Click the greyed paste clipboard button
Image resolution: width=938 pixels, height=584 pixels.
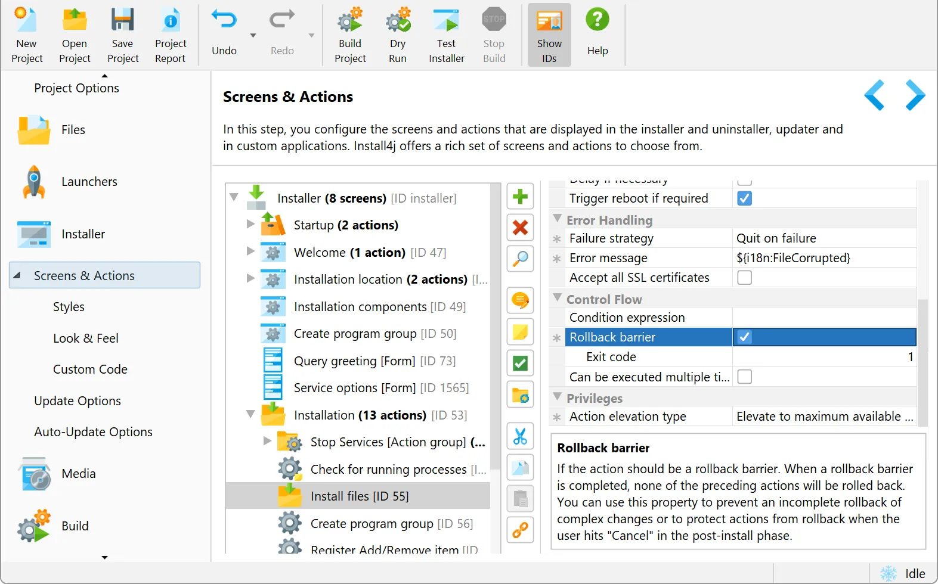pos(520,499)
